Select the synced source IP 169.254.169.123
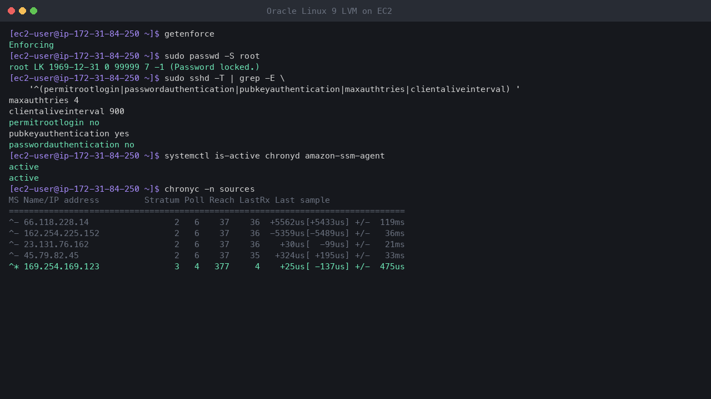This screenshot has width=711, height=399. tap(62, 267)
